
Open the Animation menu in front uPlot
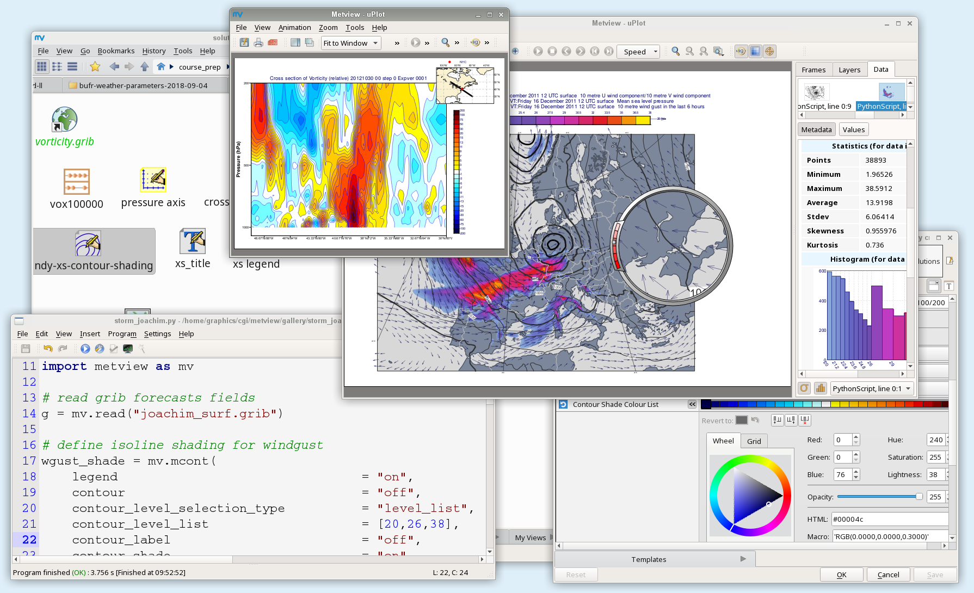(x=294, y=27)
